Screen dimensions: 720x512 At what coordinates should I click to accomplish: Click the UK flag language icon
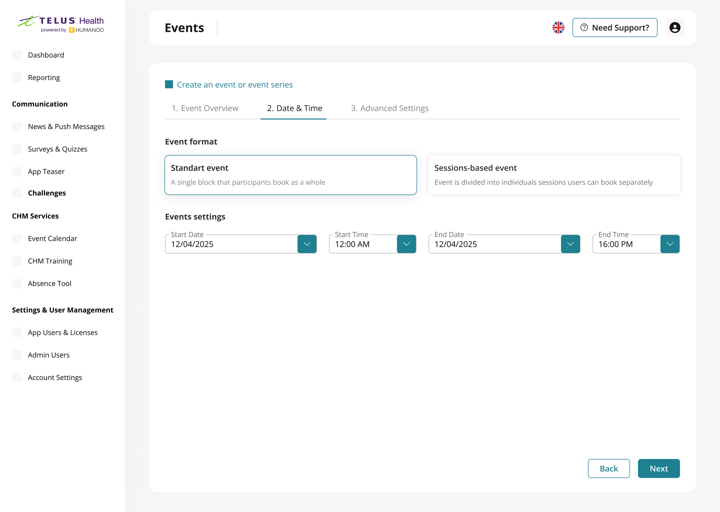coord(558,27)
